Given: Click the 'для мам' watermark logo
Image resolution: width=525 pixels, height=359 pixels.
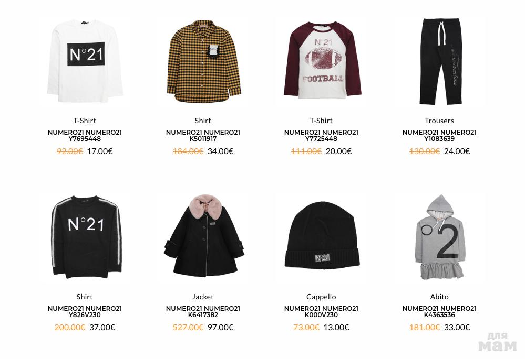Looking at the screenshot, I should [x=498, y=342].
